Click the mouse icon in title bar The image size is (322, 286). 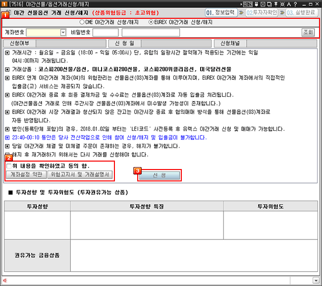click(x=257, y=4)
